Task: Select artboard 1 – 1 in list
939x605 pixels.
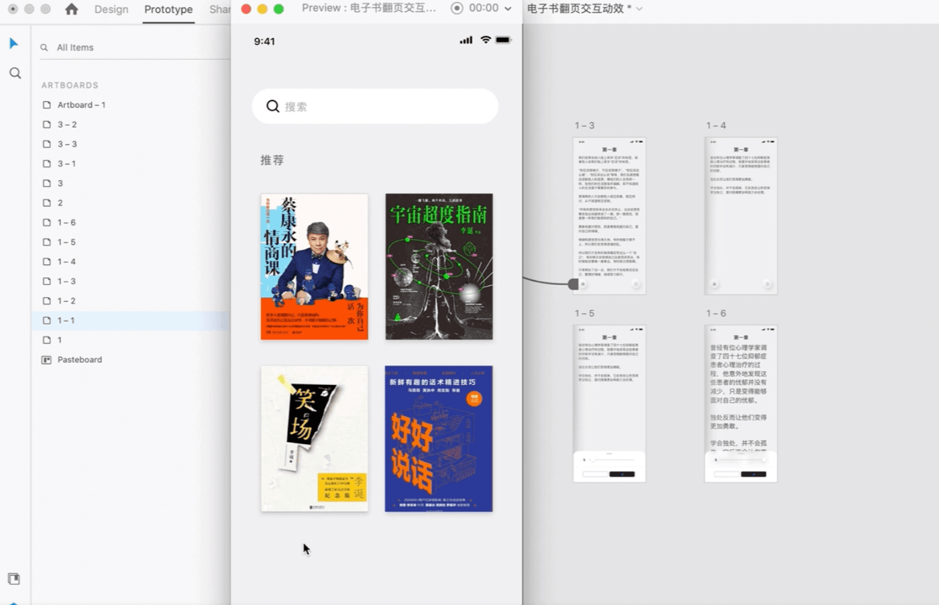Action: (131, 321)
